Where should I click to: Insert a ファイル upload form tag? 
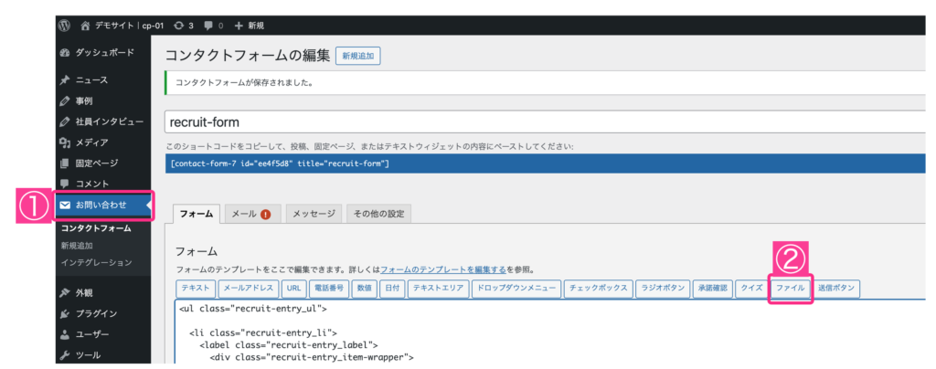point(791,289)
